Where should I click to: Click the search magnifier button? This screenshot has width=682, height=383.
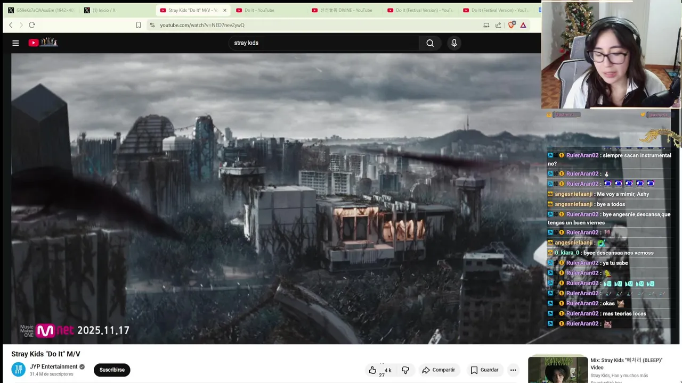tap(430, 43)
